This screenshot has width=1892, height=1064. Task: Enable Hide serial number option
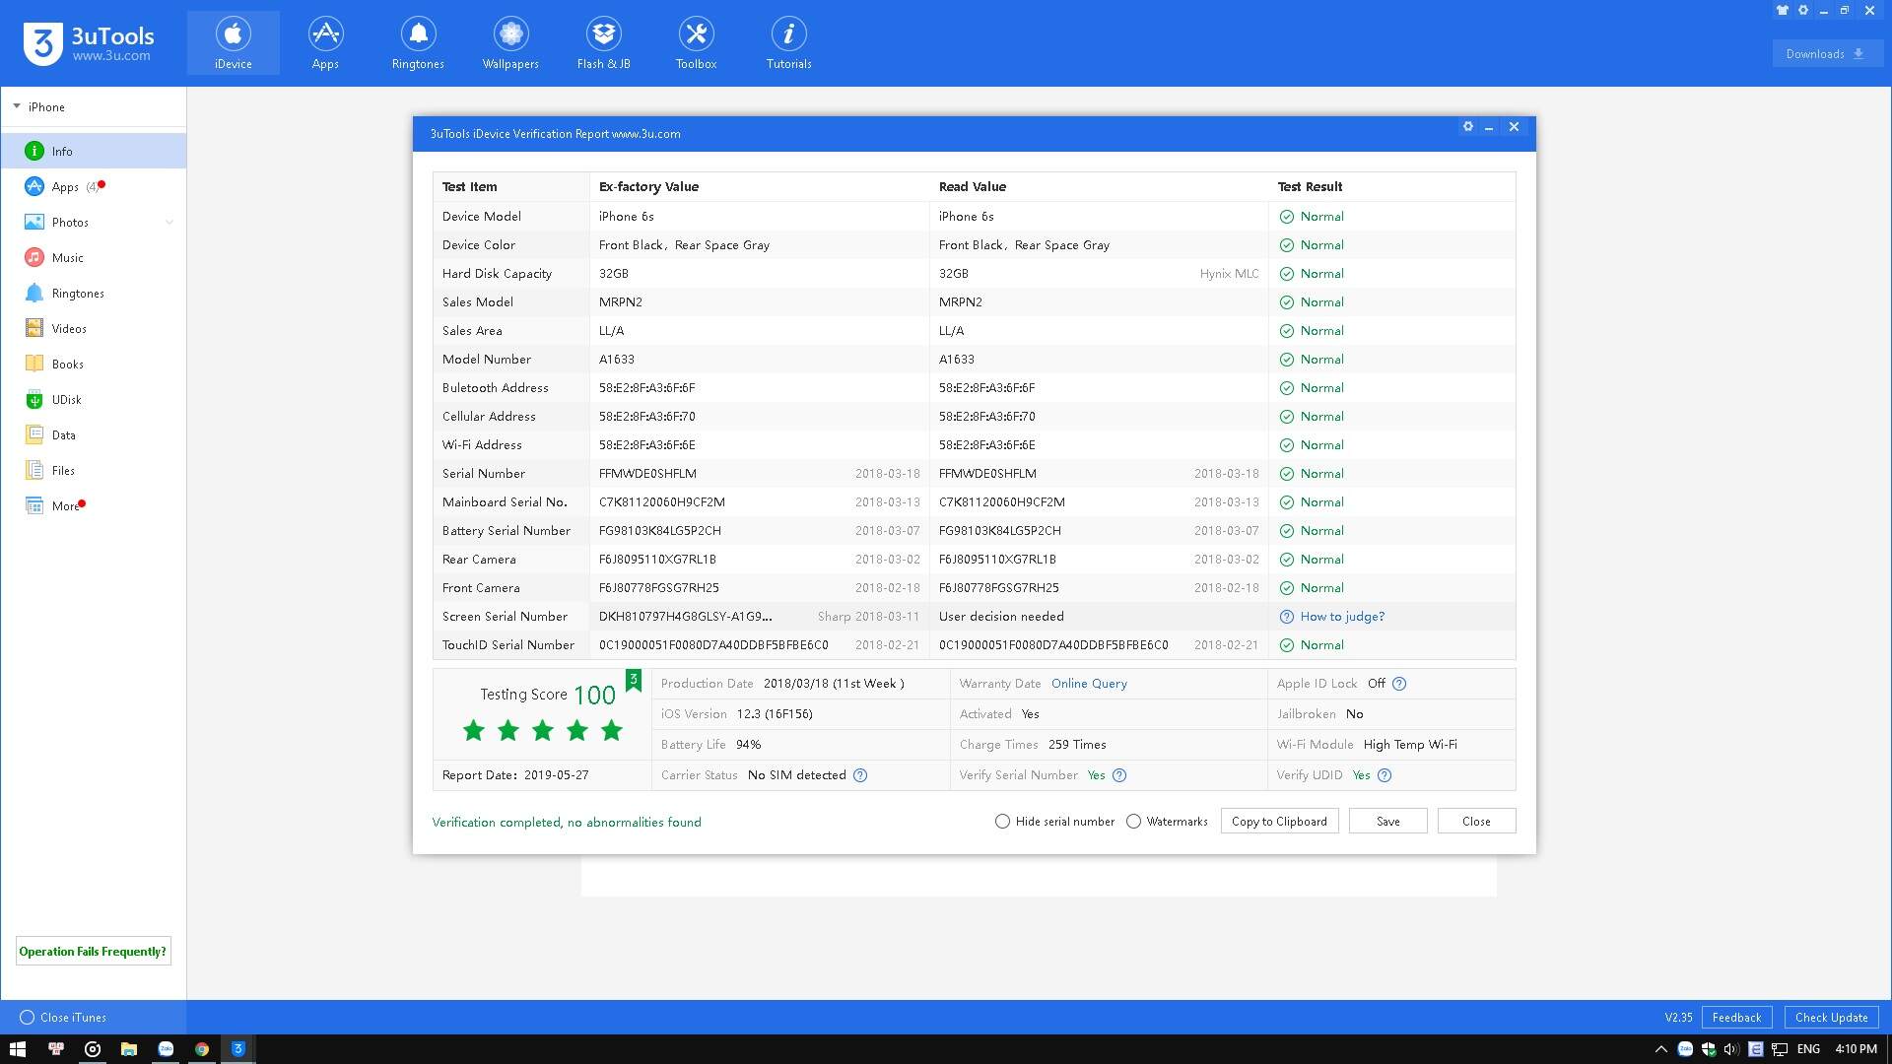(1002, 822)
